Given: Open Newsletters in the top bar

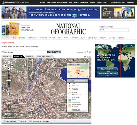Looking at the screenshot, I should click(x=130, y=2).
